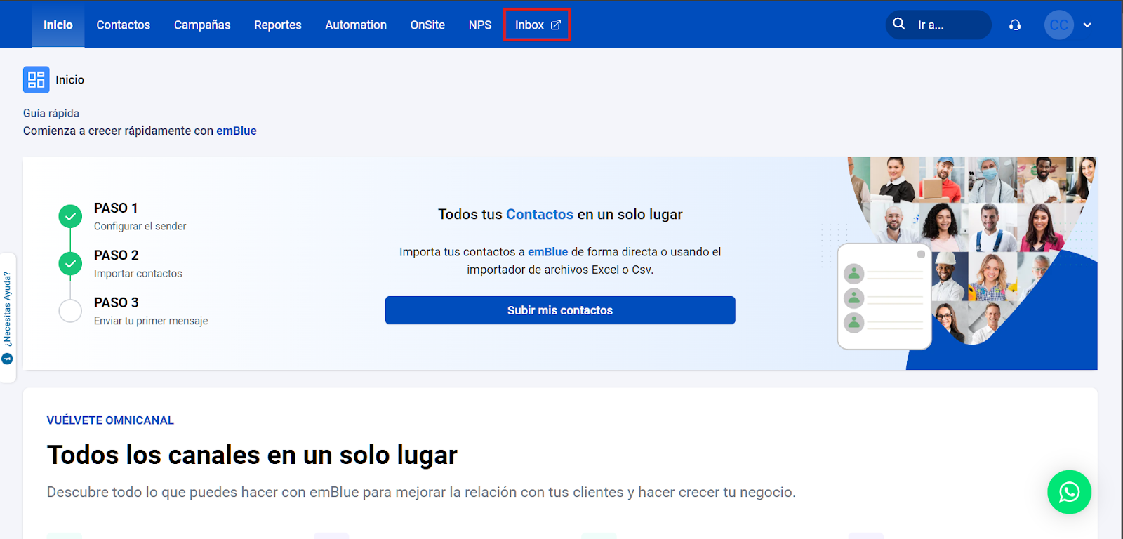Screen dimensions: 1123x539
Task: Open Reportes section
Action: point(278,25)
